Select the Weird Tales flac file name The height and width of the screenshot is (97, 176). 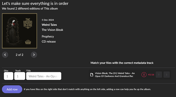pos(115,75)
